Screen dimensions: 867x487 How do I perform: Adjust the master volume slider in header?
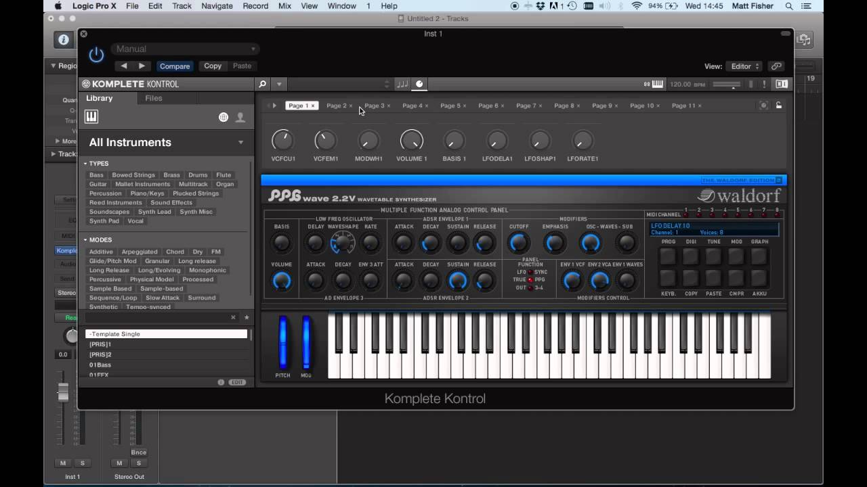click(726, 85)
